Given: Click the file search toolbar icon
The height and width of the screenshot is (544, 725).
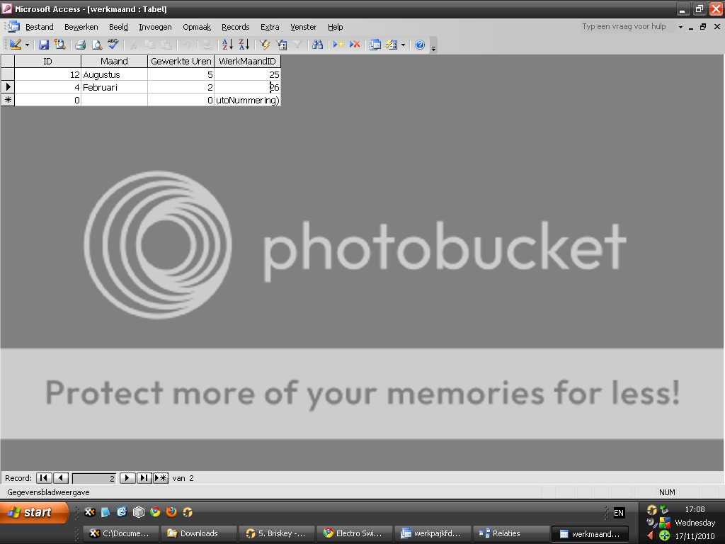Looking at the screenshot, I should pyautogui.click(x=59, y=45).
